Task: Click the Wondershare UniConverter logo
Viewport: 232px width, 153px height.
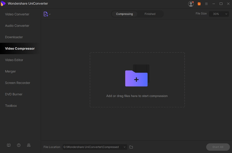Action: (3, 3)
